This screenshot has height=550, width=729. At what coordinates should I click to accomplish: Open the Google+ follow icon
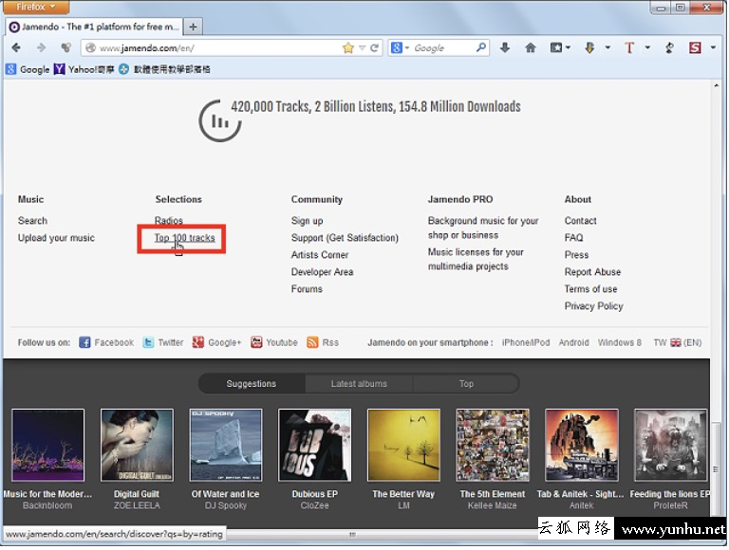coord(198,342)
